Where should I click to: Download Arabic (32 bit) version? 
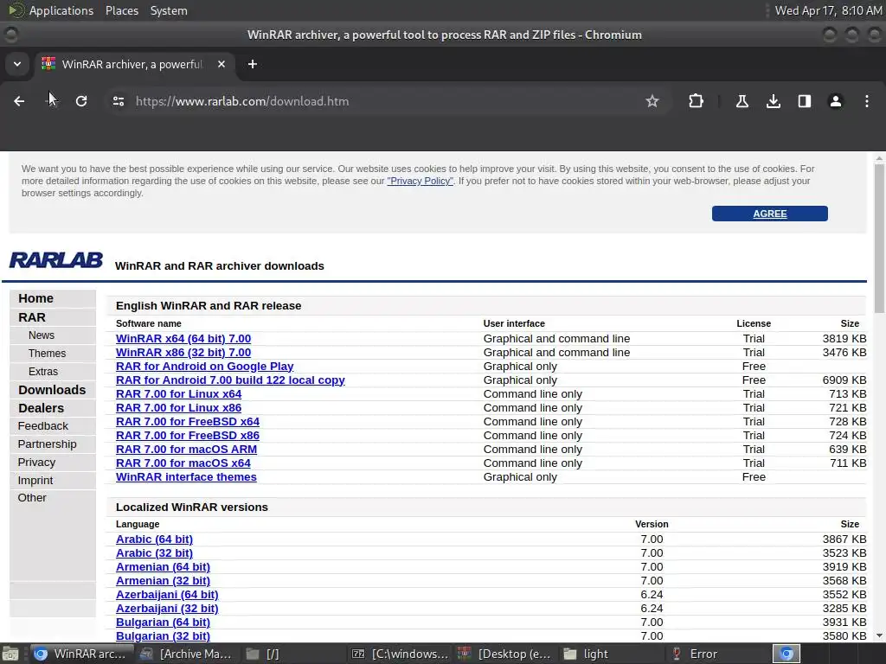(154, 552)
